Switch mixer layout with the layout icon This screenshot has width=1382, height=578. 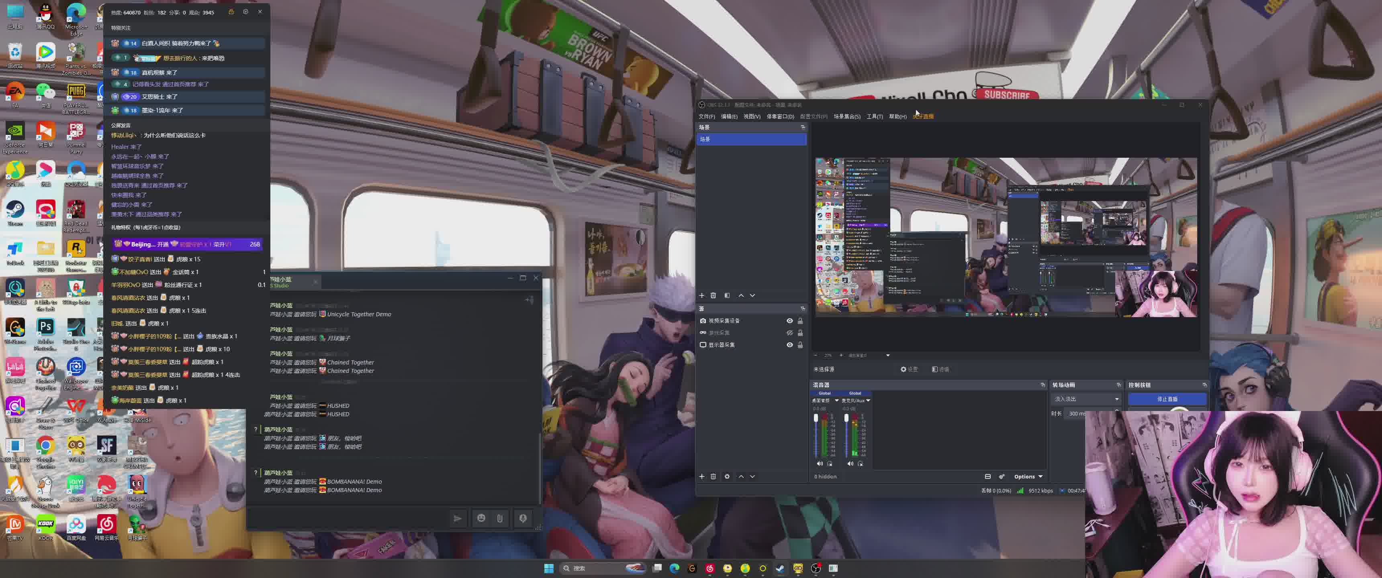[987, 477]
